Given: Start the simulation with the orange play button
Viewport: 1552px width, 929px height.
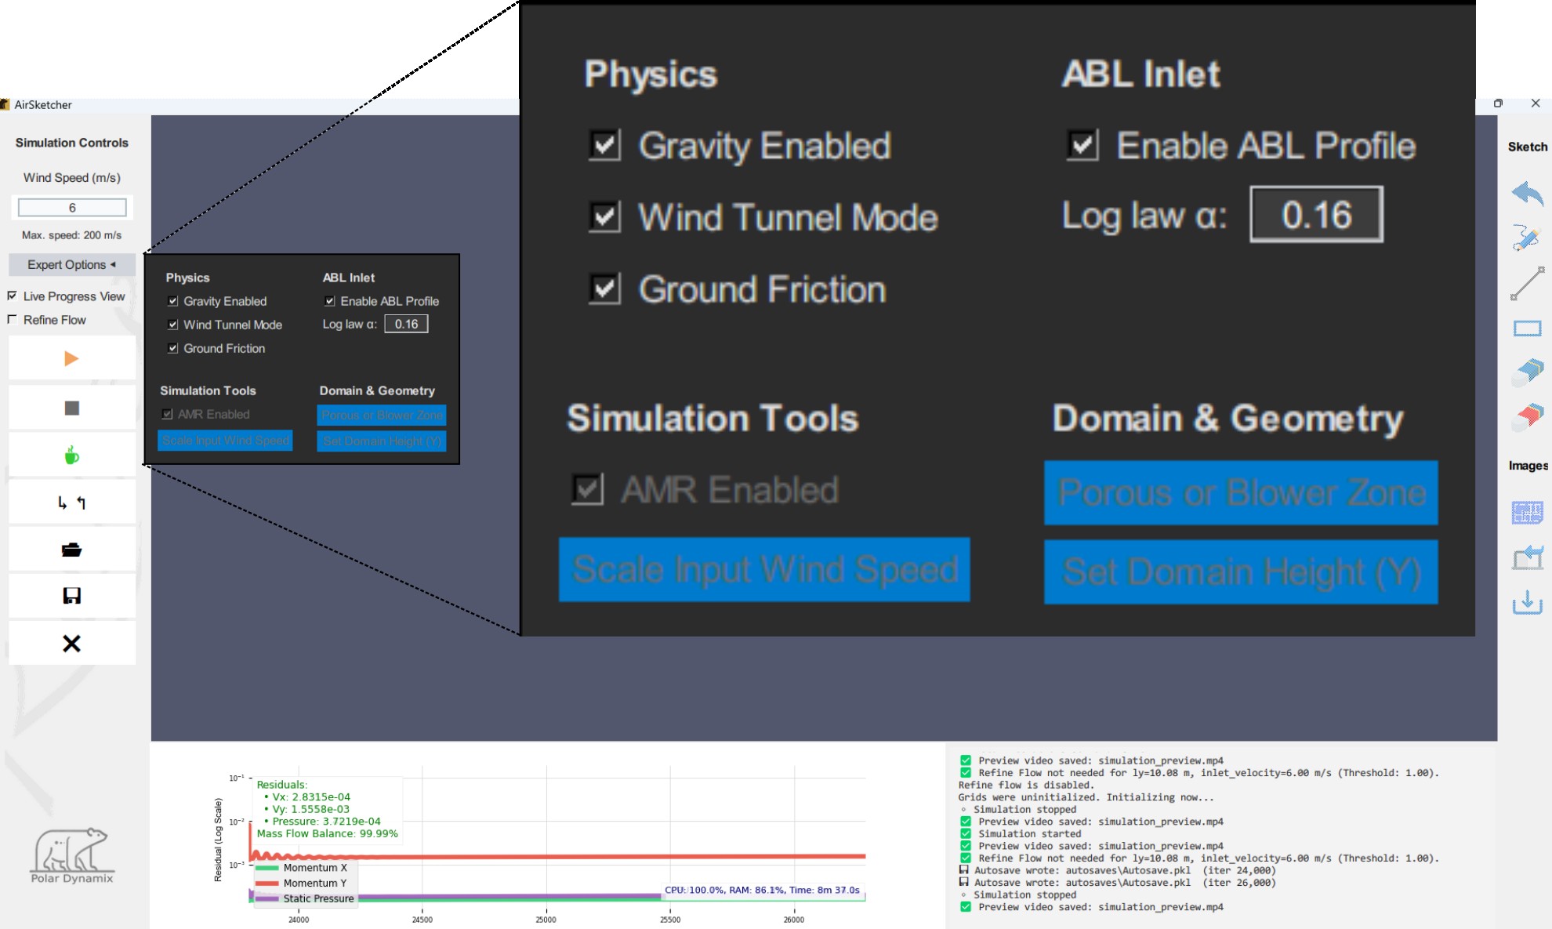Looking at the screenshot, I should 71,359.
